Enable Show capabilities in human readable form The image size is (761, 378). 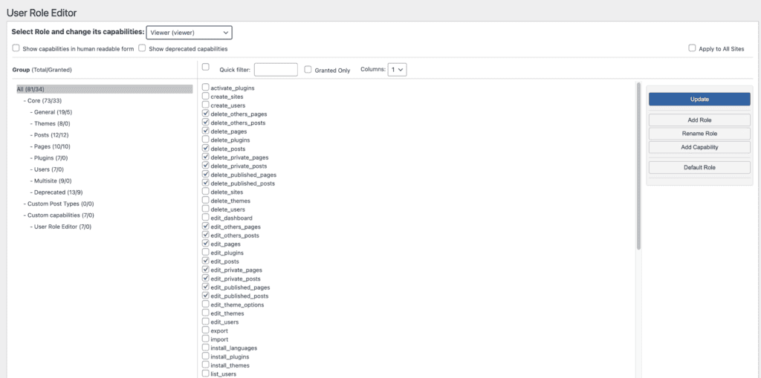[x=16, y=48]
